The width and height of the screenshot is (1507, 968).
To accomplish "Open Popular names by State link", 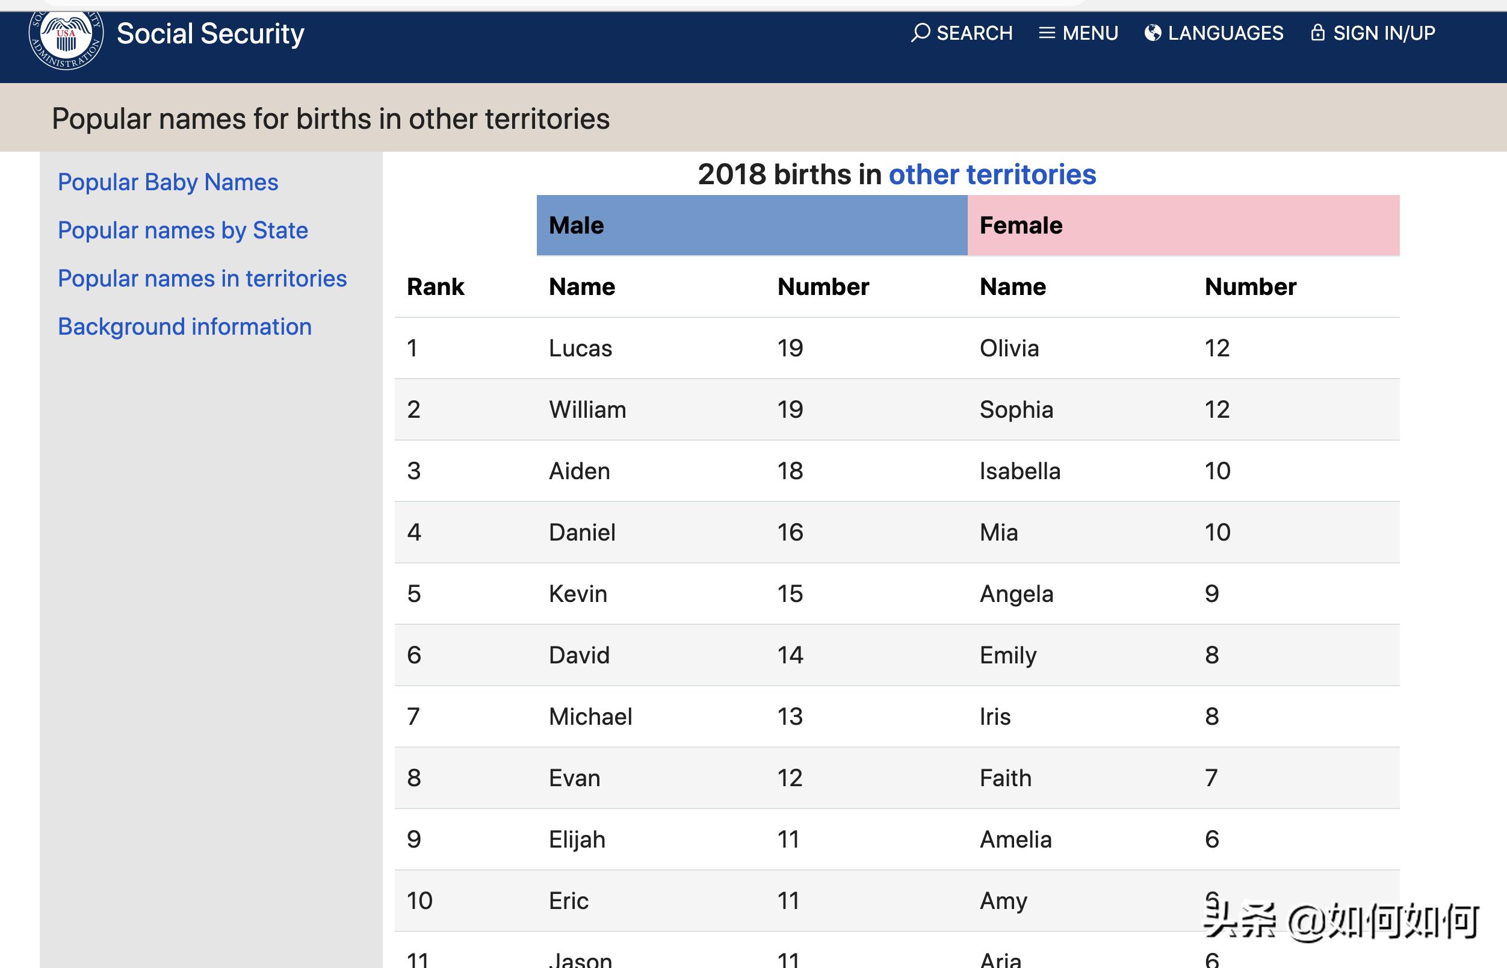I will pyautogui.click(x=183, y=231).
